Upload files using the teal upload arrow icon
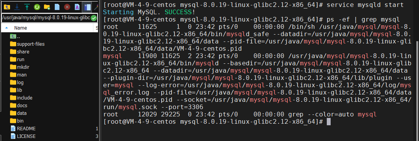This screenshot has width=419, height=141. point(27,7)
